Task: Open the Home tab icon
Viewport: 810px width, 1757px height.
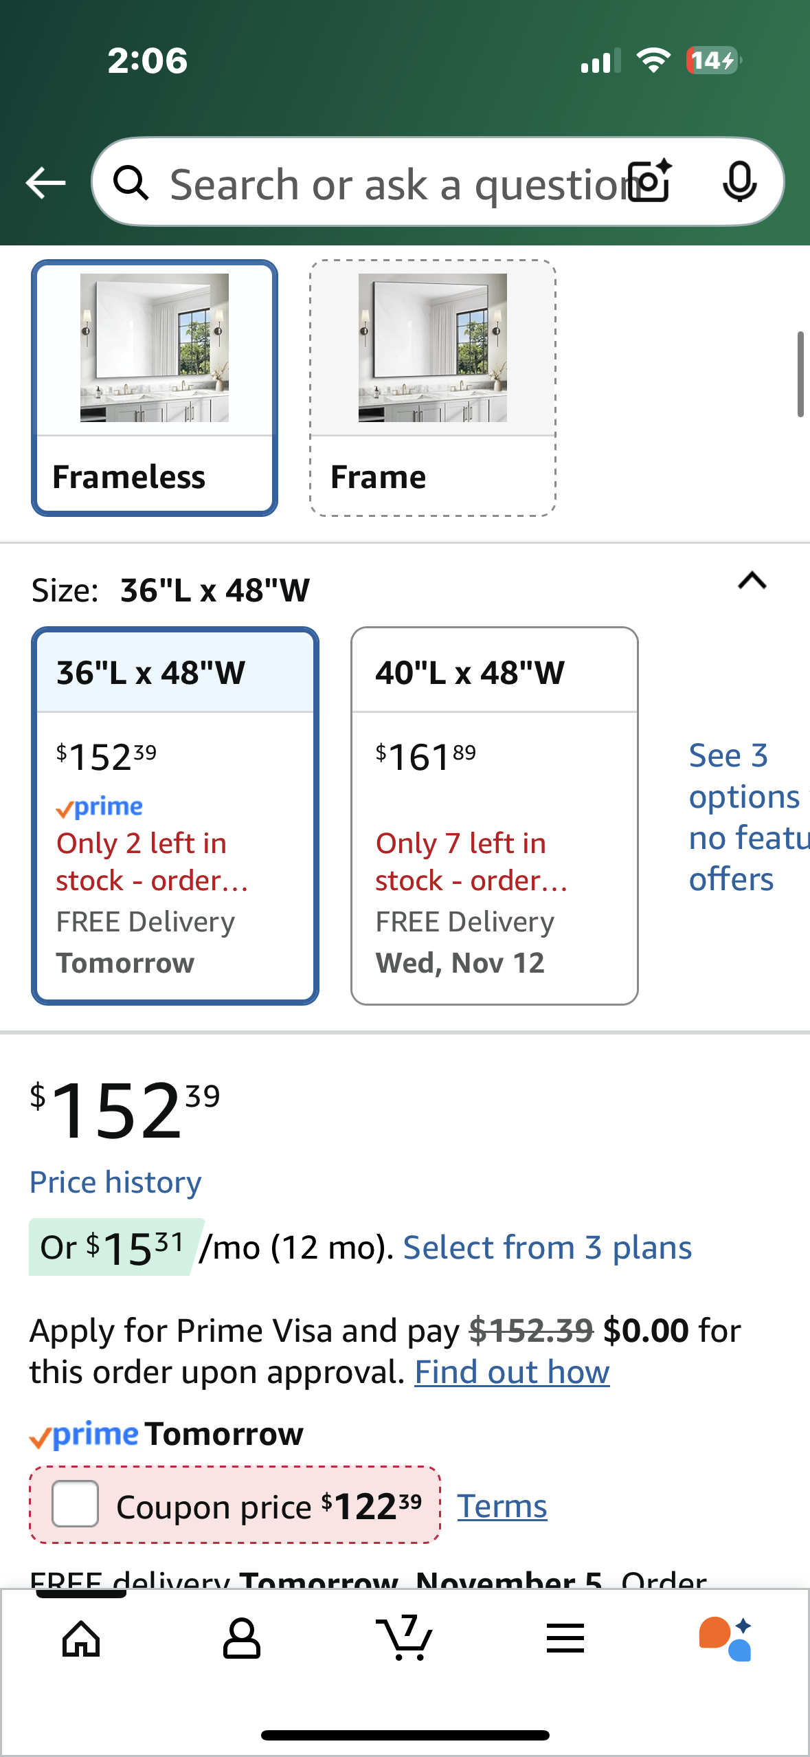Action: coord(81,1639)
